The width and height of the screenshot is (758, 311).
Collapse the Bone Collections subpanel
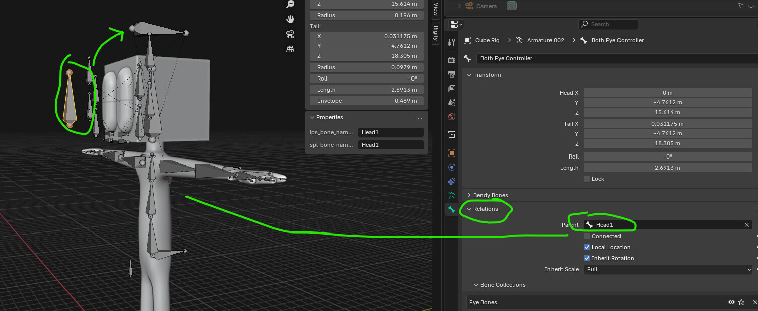point(476,285)
